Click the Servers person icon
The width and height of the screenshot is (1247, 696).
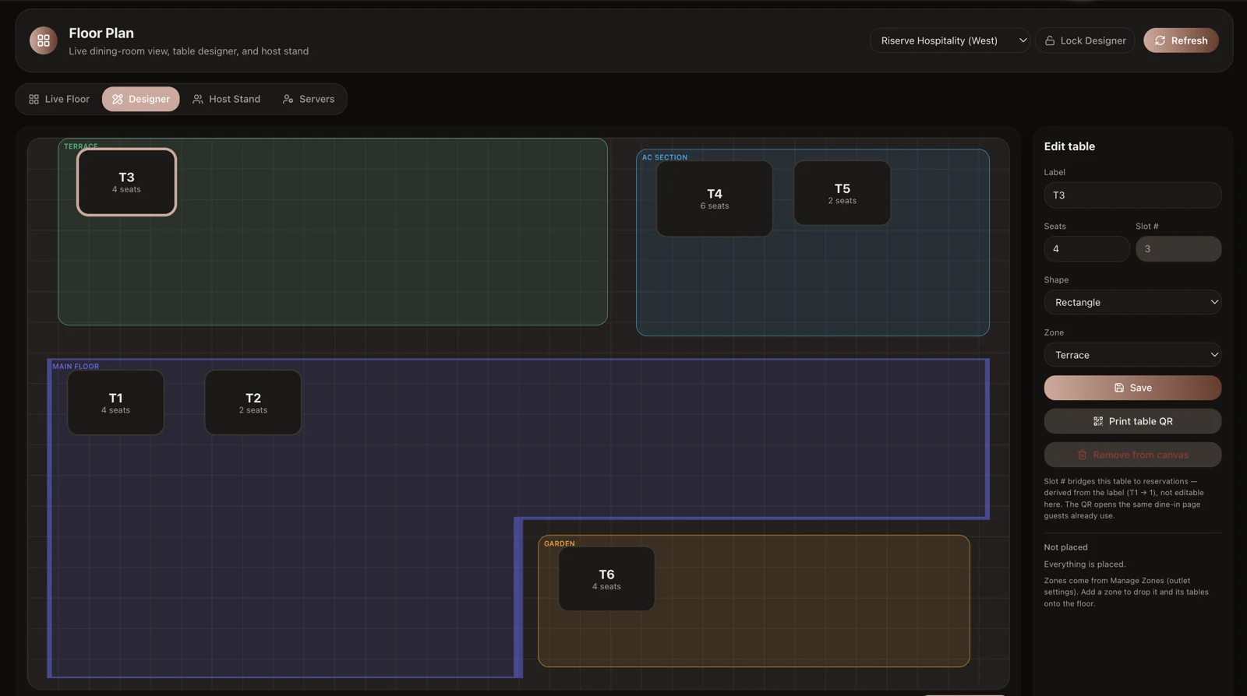[288, 99]
